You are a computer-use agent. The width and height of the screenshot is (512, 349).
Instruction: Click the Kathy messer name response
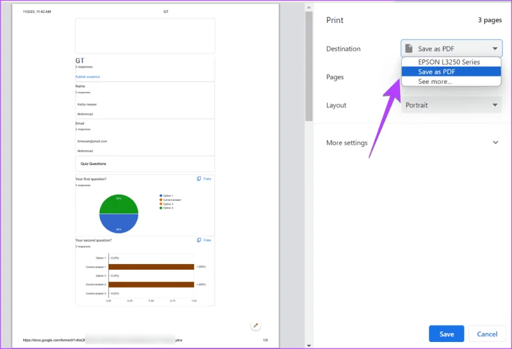pyautogui.click(x=87, y=104)
